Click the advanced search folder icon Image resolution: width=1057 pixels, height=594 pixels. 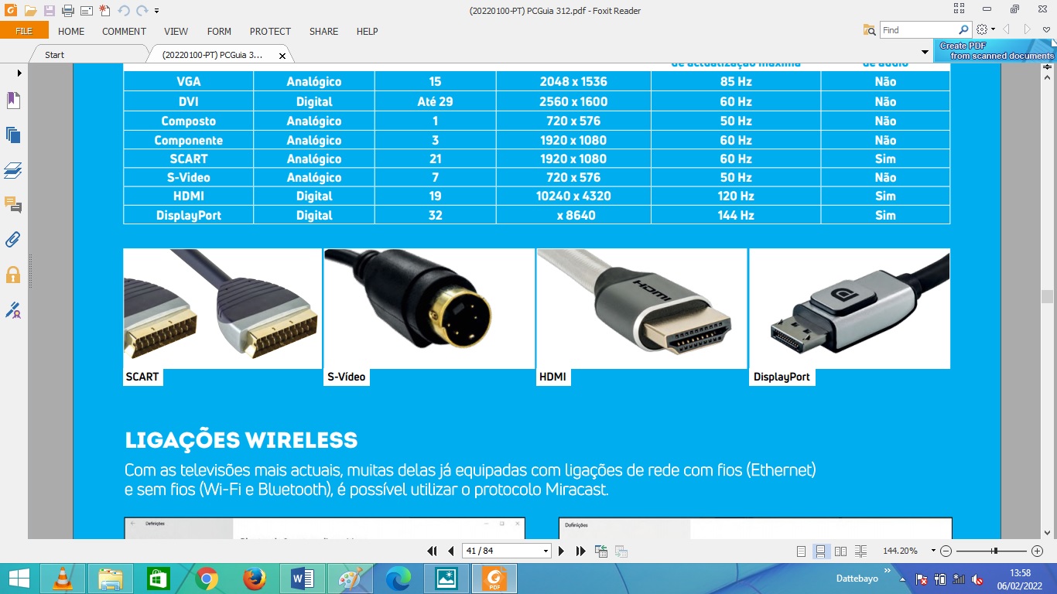pos(870,29)
